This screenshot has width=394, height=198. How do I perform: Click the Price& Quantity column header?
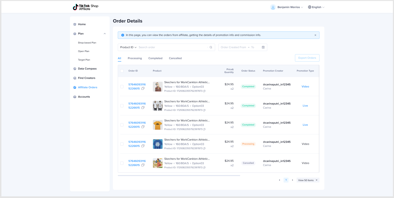tap(229, 71)
